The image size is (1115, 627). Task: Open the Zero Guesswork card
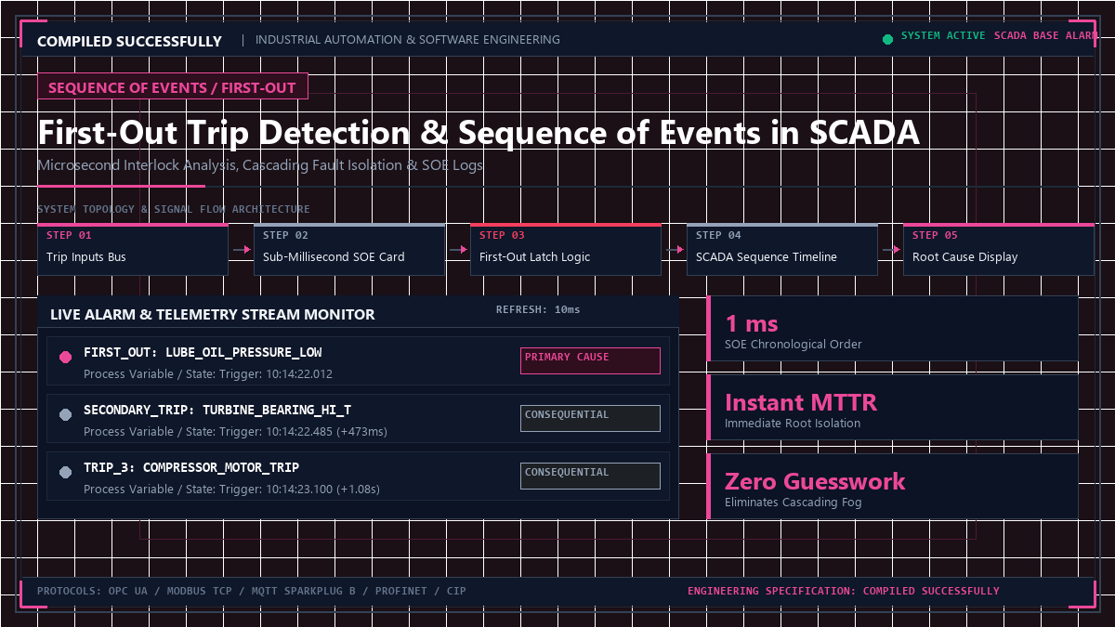pos(893,487)
